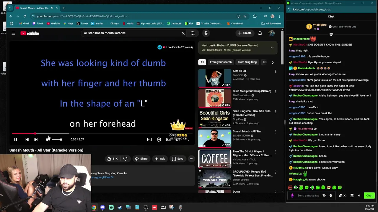This screenshot has height=212, width=378.
Task: Open Ain't It Fun video thumbnail
Action: [x=215, y=78]
